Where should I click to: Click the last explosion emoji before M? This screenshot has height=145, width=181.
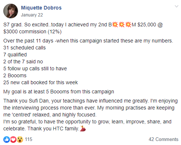pyautogui.click(x=128, y=25)
